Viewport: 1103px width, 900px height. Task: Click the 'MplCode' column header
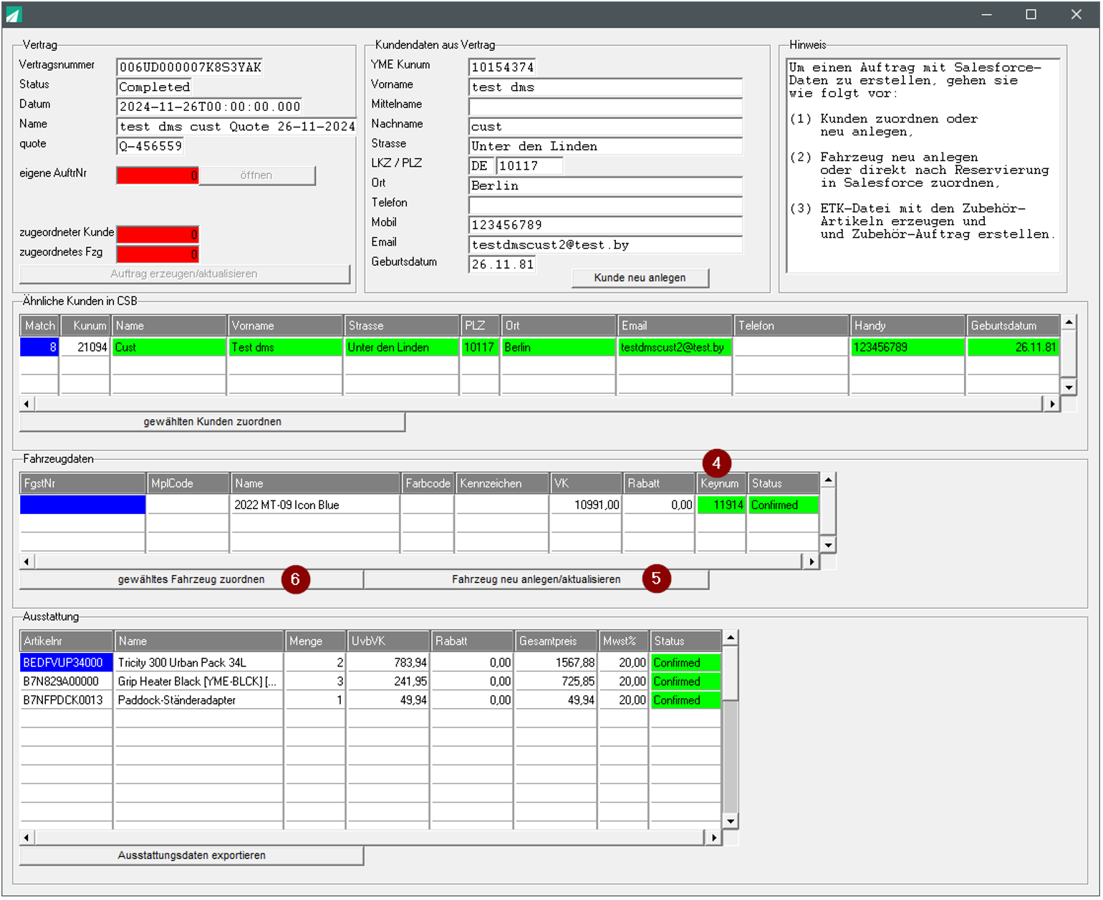pyautogui.click(x=188, y=483)
